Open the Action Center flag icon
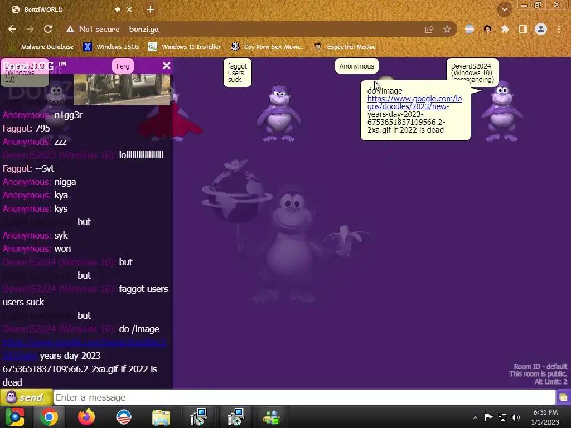The width and height of the screenshot is (571, 428). point(488,417)
